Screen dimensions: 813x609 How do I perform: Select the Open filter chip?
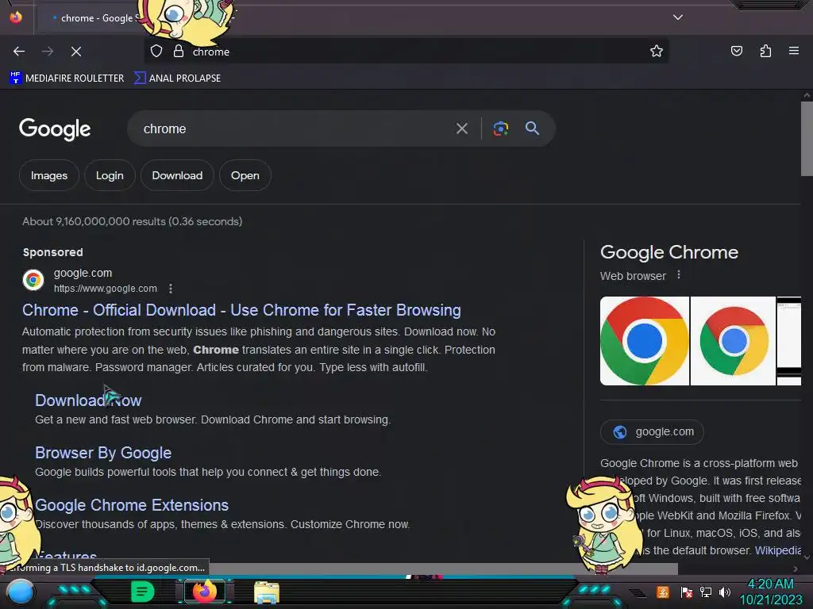tap(245, 175)
